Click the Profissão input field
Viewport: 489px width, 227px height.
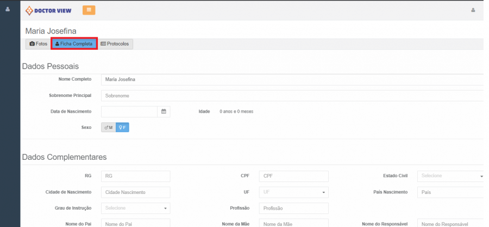click(x=293, y=208)
